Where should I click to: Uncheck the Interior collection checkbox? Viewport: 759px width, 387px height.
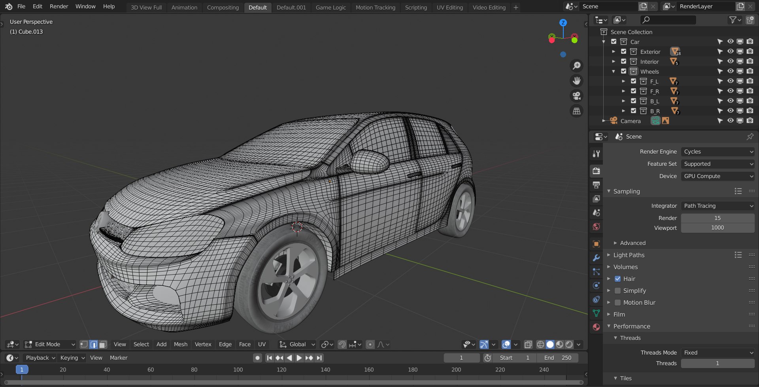pyautogui.click(x=623, y=61)
